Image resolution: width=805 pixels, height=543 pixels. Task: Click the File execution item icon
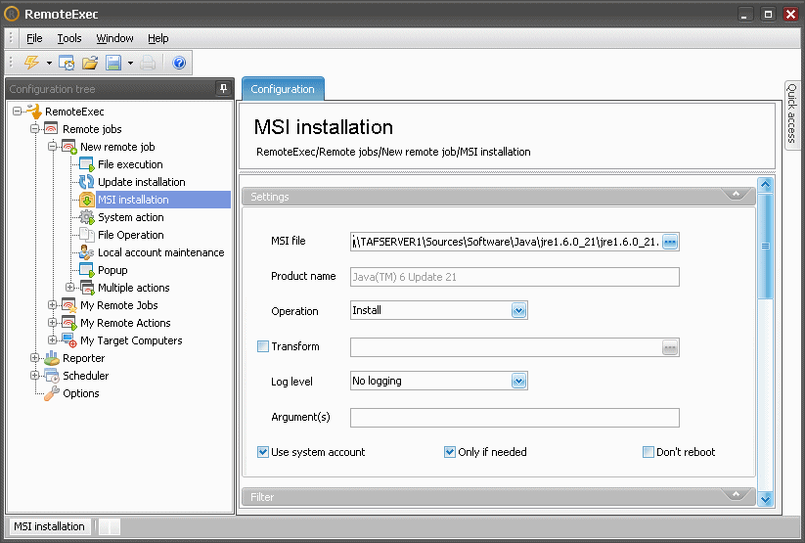point(87,164)
